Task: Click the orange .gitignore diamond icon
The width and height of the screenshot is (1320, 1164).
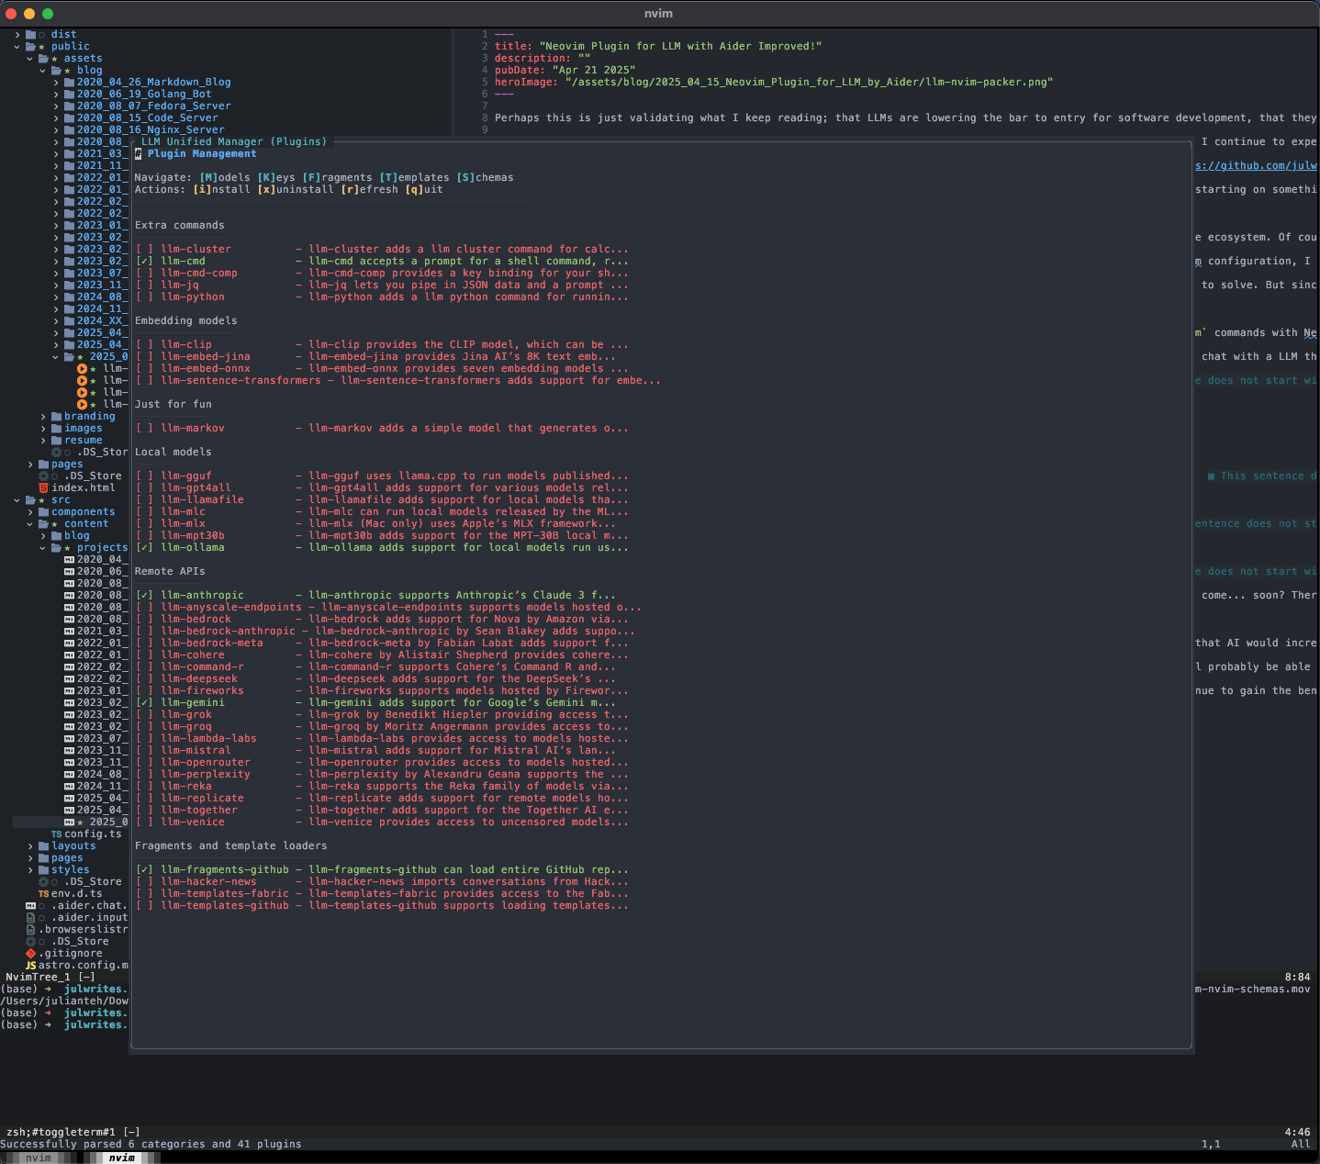Action: (30, 953)
